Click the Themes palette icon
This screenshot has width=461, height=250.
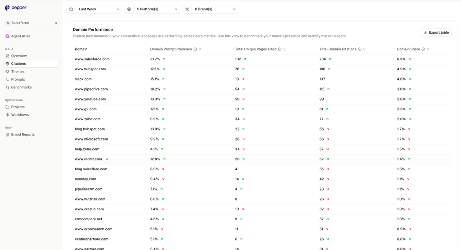[7, 72]
